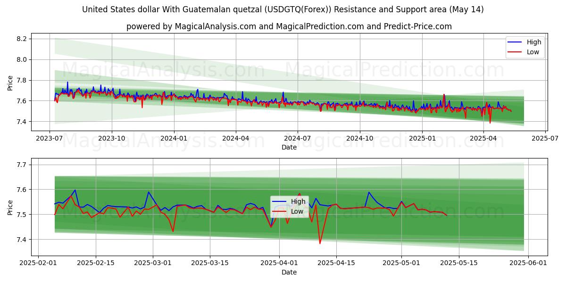
Task: Click the 2024-01 tick label
Action: tap(174, 138)
